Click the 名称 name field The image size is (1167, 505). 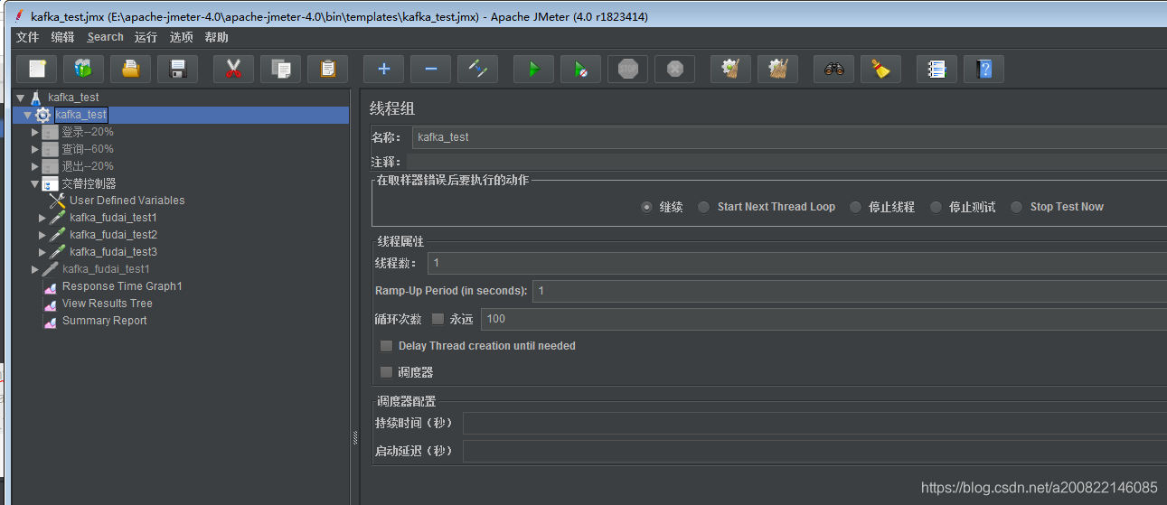click(x=789, y=137)
